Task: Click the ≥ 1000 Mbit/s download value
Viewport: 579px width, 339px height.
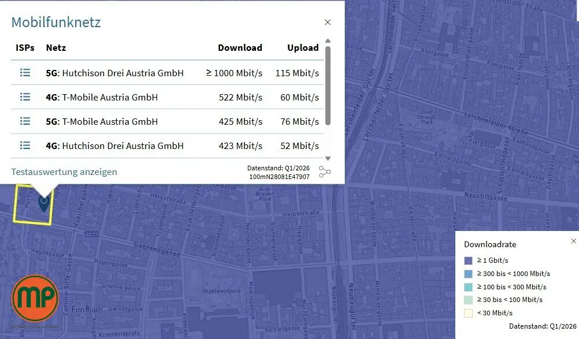Action: [x=234, y=73]
